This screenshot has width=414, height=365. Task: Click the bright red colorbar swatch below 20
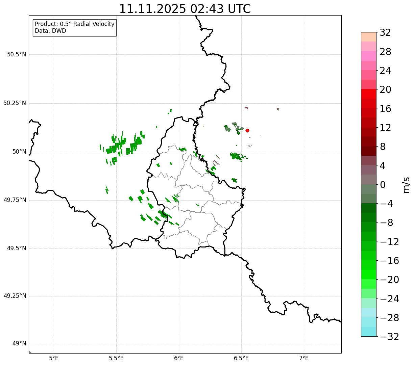369,94
